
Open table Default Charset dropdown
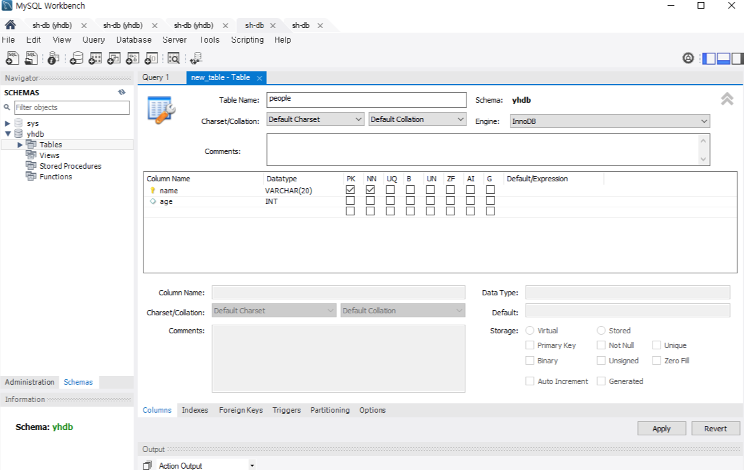(x=315, y=119)
